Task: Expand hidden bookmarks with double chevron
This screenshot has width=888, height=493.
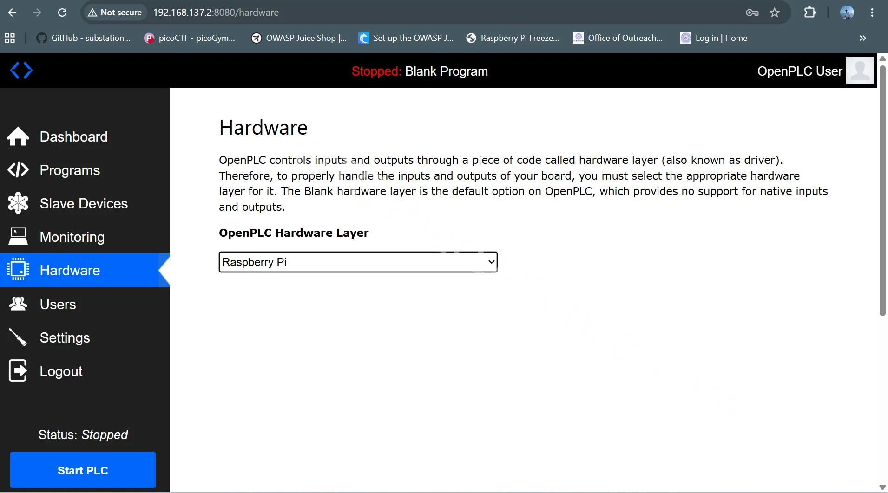Action: [863, 38]
